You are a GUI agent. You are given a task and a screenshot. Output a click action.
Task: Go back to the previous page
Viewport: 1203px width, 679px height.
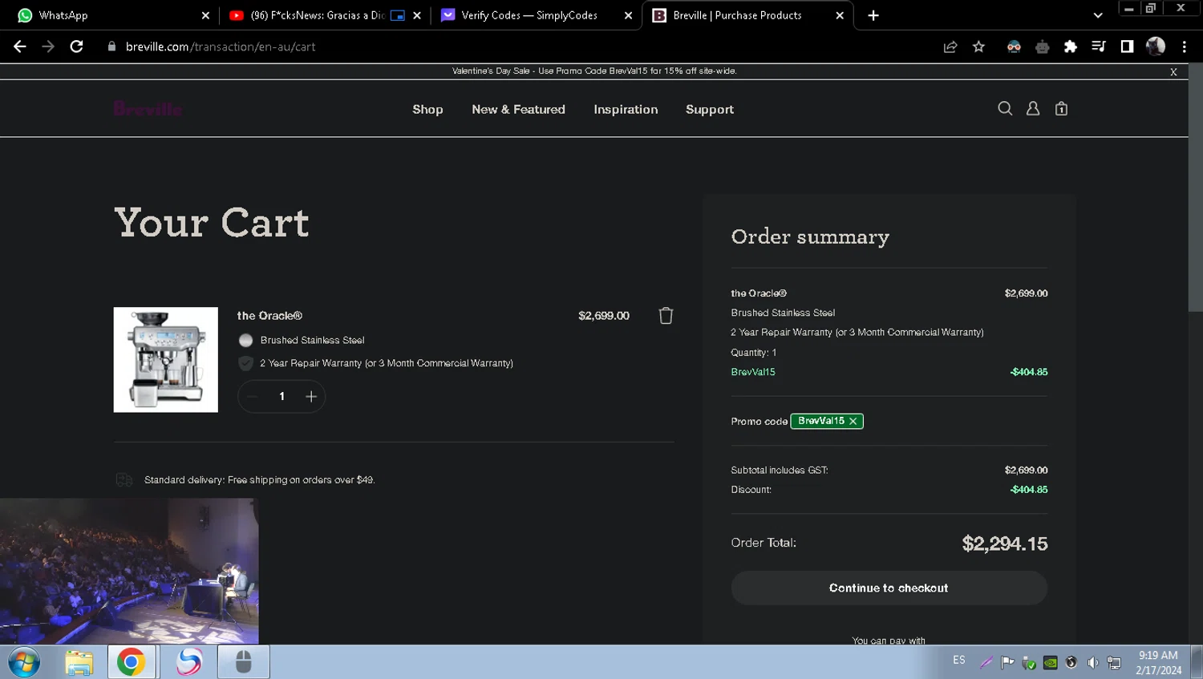point(20,46)
